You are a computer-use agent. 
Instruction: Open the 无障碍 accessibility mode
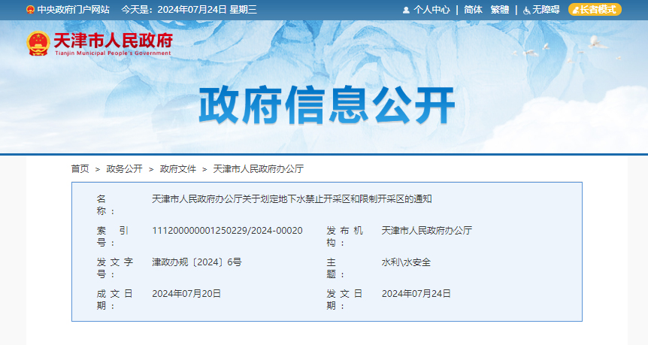click(x=546, y=10)
